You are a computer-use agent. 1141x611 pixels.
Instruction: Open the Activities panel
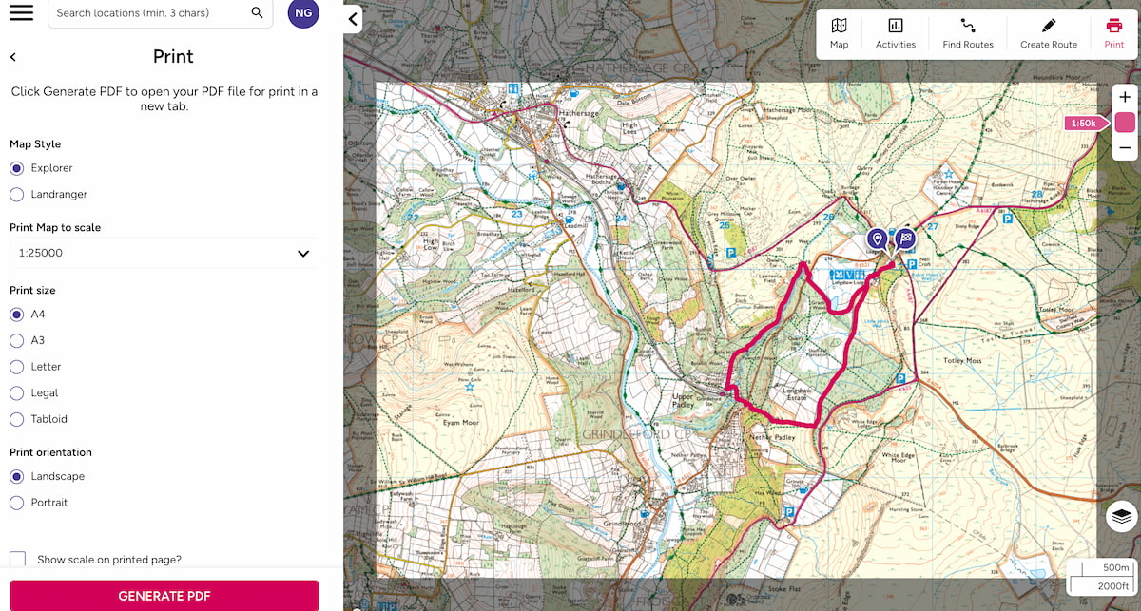[x=895, y=33]
